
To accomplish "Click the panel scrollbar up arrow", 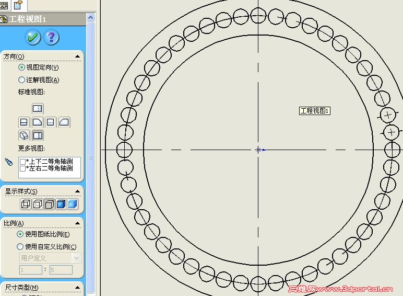I will (x=90, y=17).
